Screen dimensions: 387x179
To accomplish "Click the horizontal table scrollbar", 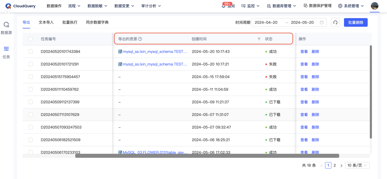I will click(207, 156).
